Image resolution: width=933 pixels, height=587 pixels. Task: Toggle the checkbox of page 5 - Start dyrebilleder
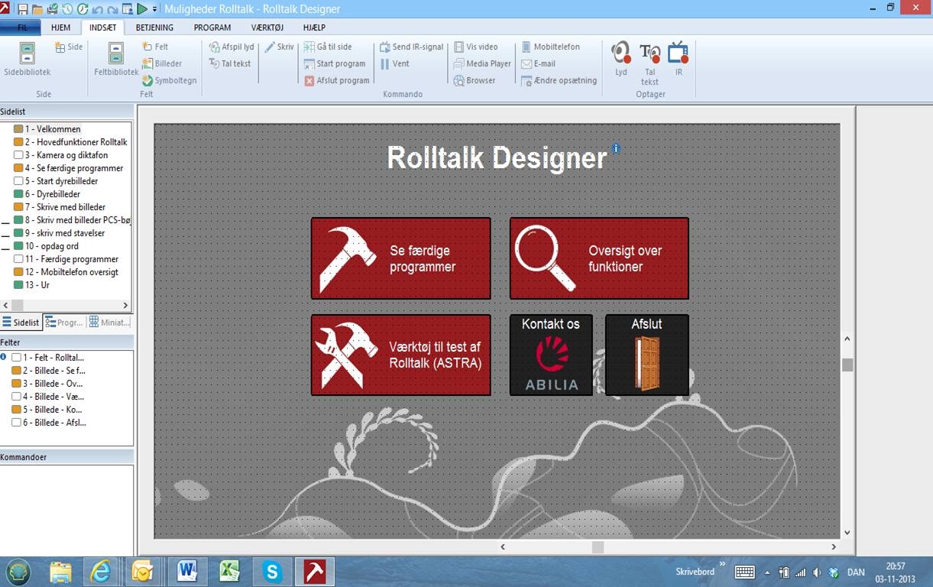click(18, 181)
